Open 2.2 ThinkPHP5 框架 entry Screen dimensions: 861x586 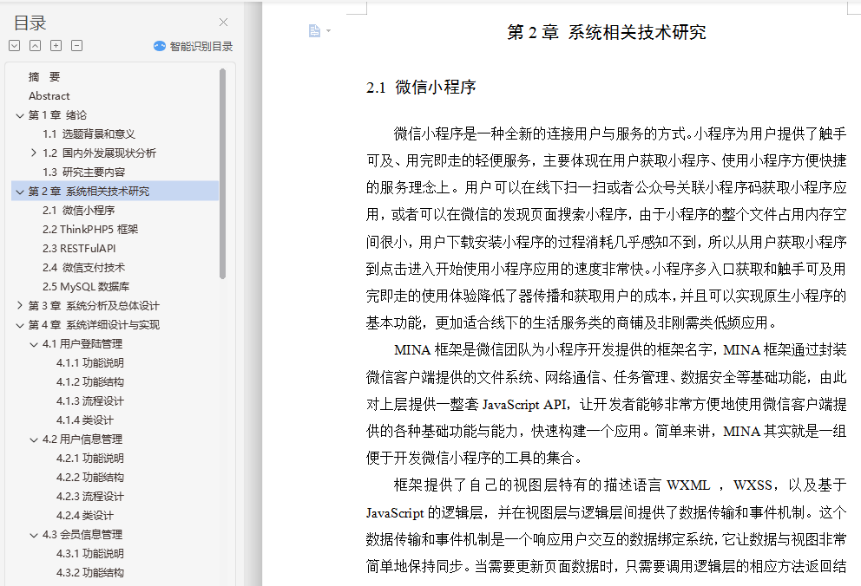[90, 229]
